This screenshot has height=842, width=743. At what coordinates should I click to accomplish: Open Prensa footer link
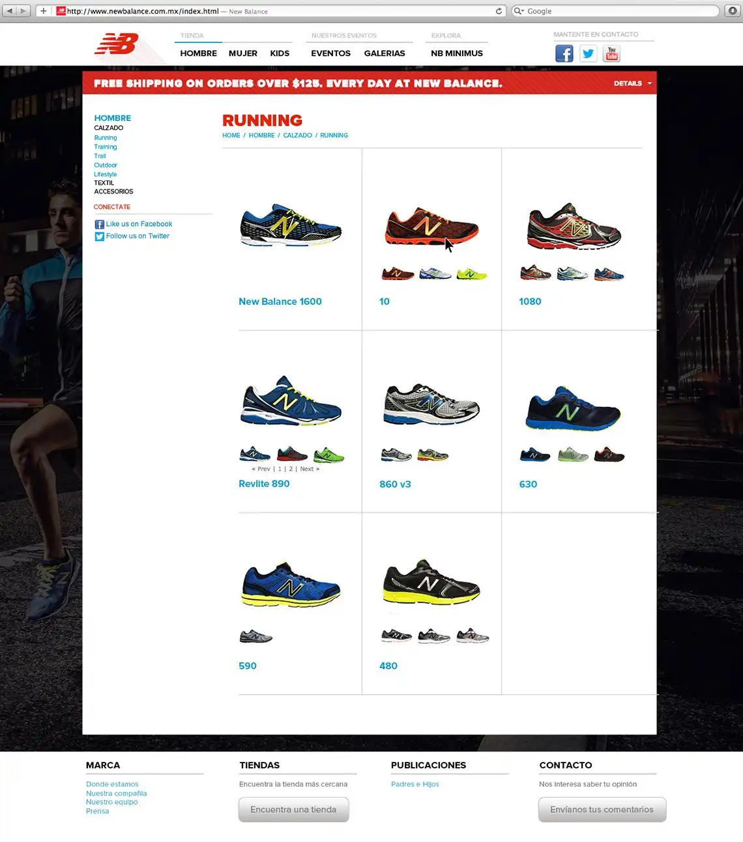point(97,811)
